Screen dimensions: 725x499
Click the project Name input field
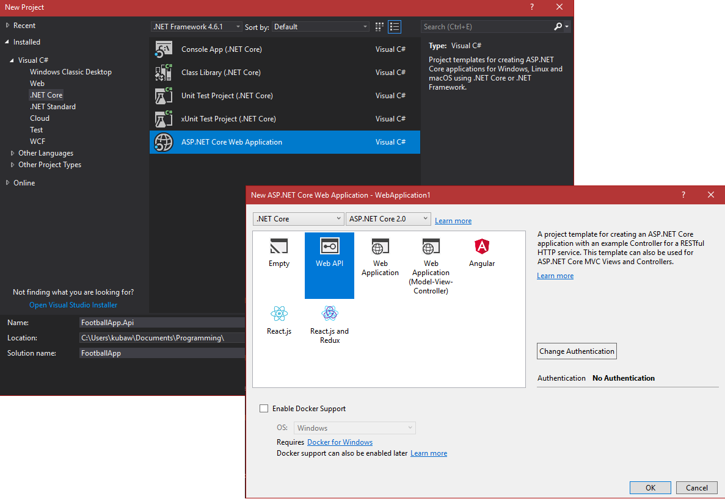coord(162,323)
